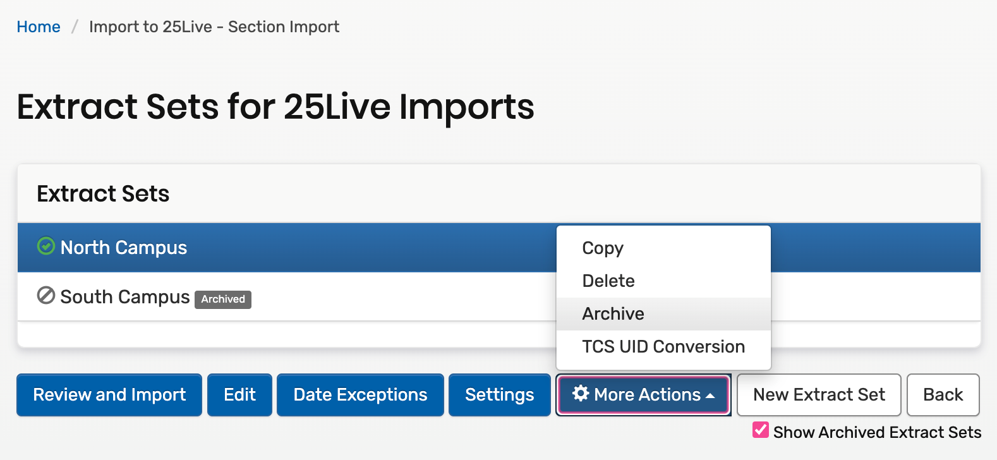The image size is (997, 460).
Task: Create a New Extract Set
Action: [819, 395]
